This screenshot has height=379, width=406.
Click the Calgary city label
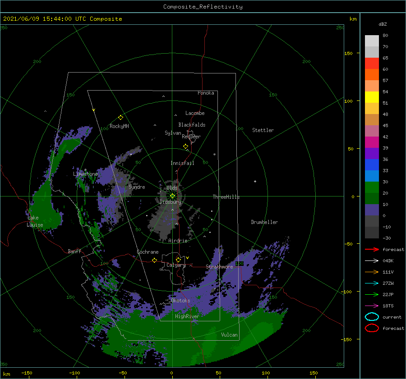176,265
